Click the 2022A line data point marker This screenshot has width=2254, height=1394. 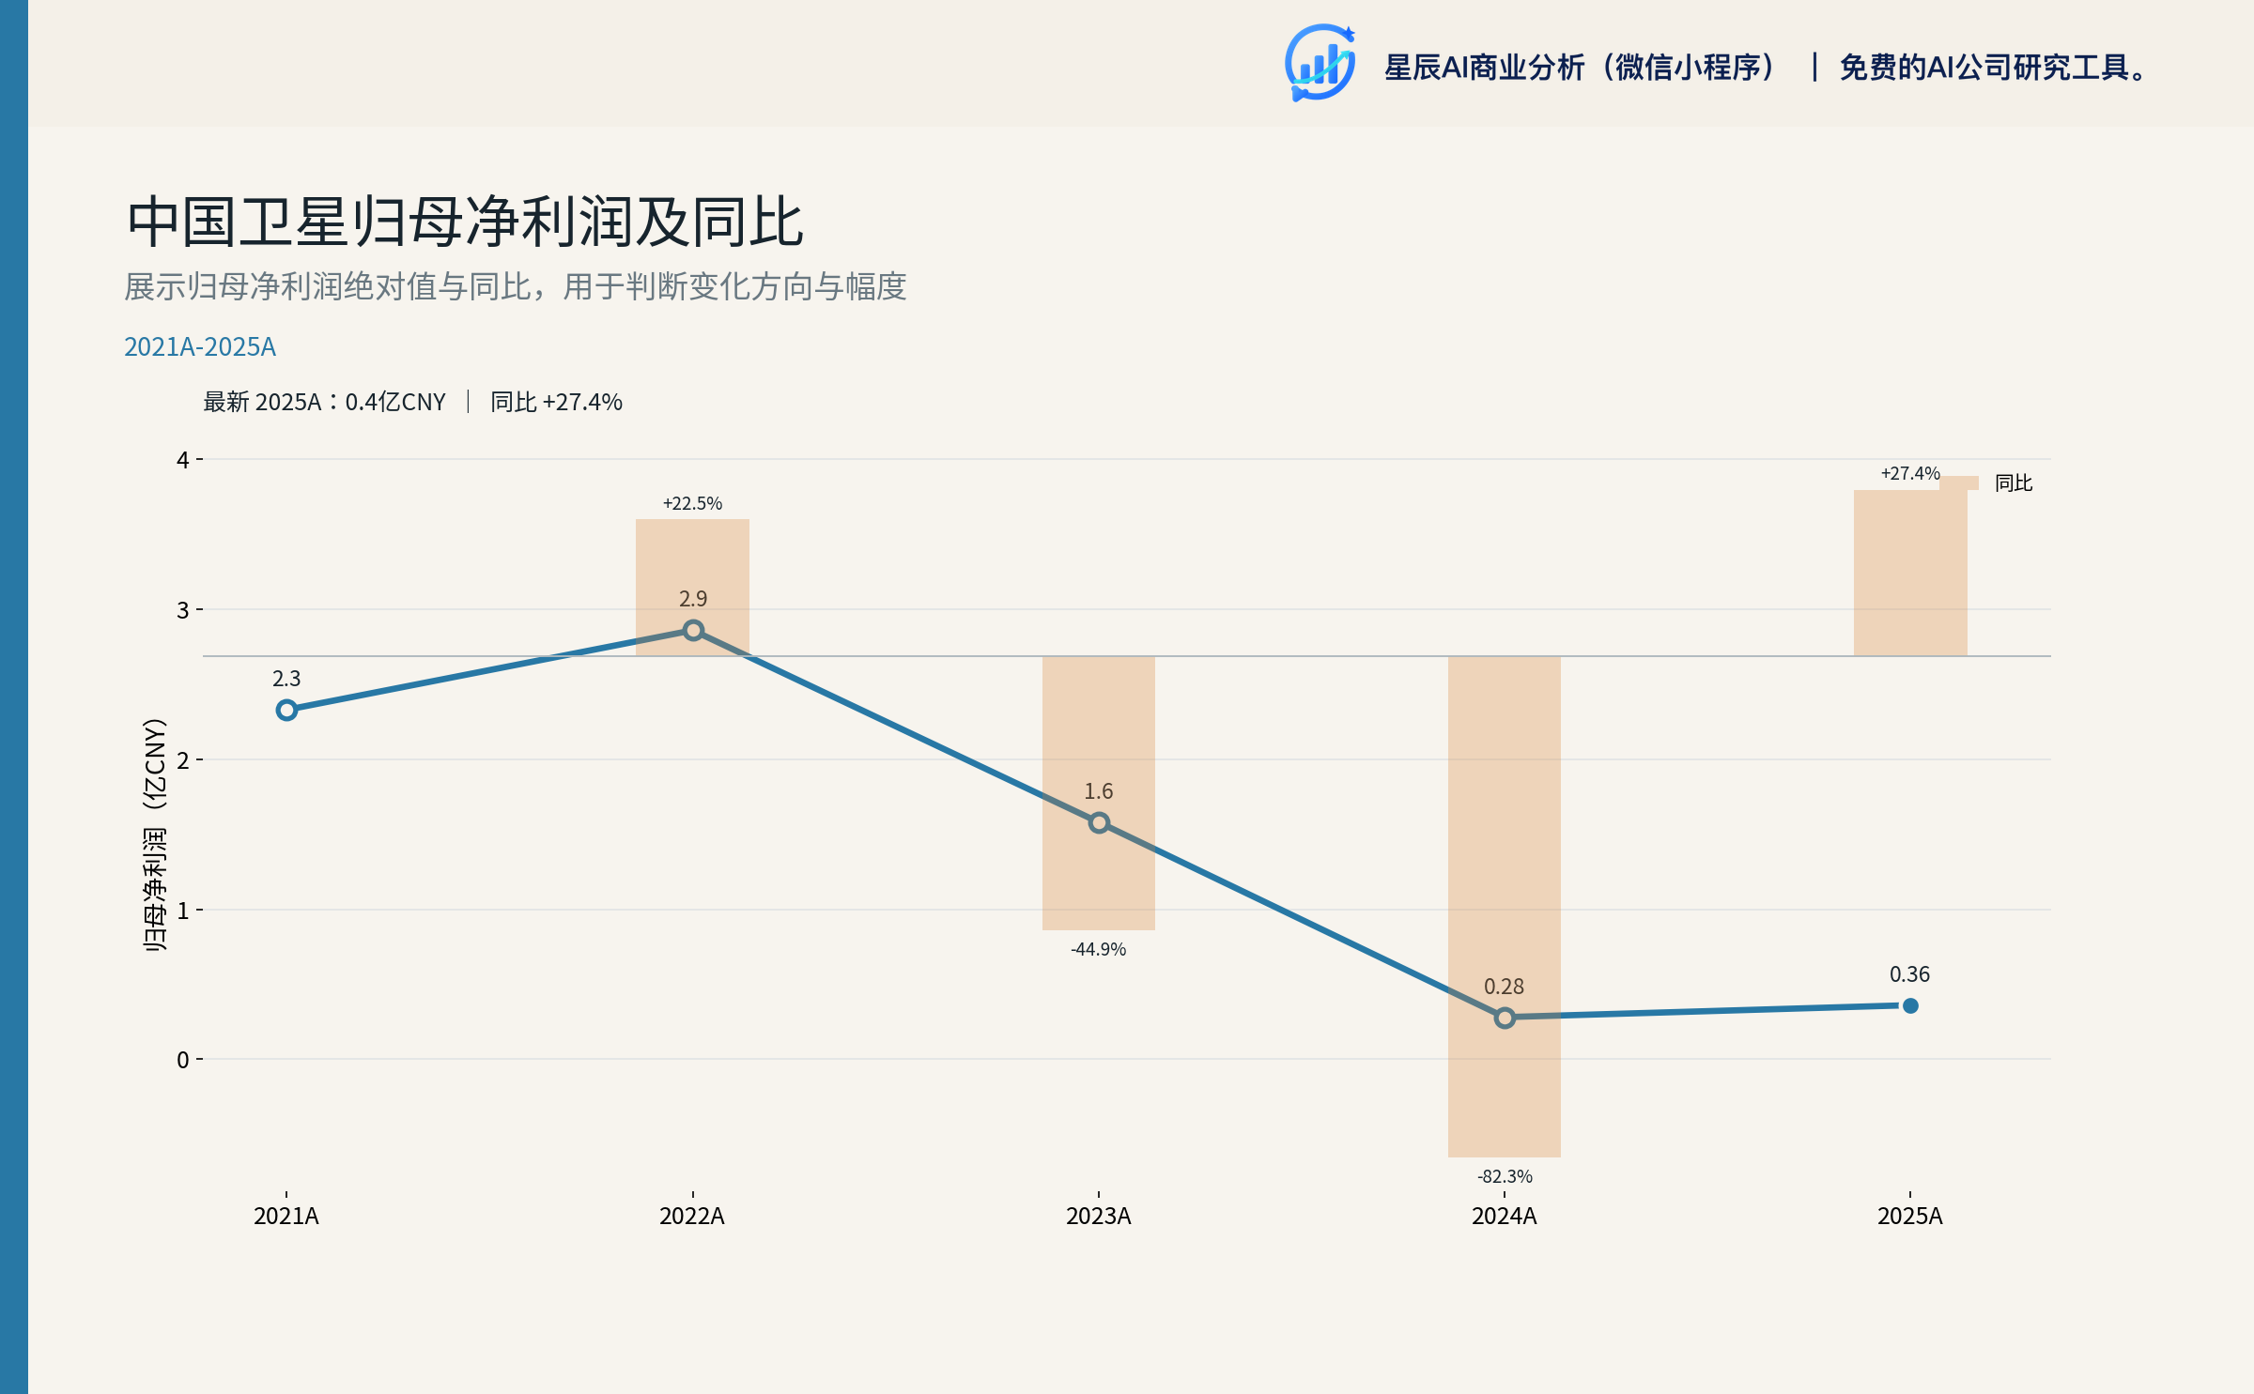pos(693,630)
